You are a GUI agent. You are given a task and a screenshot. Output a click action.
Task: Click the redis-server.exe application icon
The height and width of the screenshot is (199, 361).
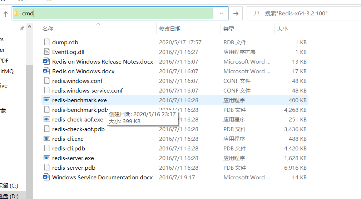pyautogui.click(x=47, y=158)
